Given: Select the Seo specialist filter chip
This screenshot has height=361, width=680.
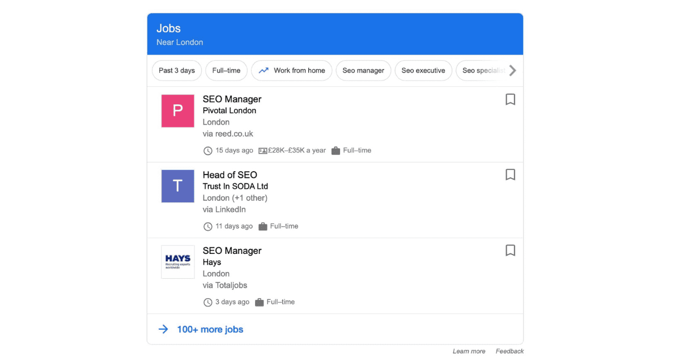Looking at the screenshot, I should 482,71.
